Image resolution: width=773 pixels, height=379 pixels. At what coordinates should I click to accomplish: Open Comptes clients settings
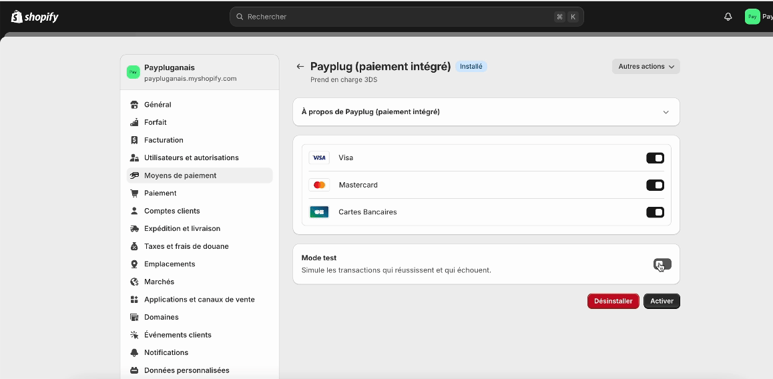200,211
